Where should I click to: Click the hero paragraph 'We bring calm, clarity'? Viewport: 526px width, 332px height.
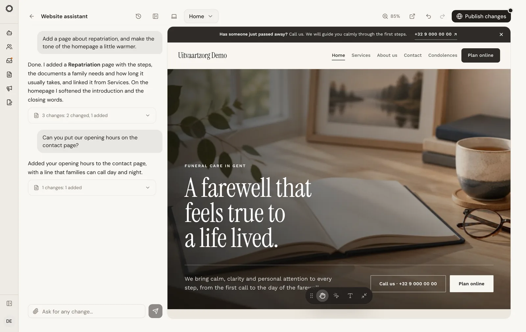(x=258, y=283)
